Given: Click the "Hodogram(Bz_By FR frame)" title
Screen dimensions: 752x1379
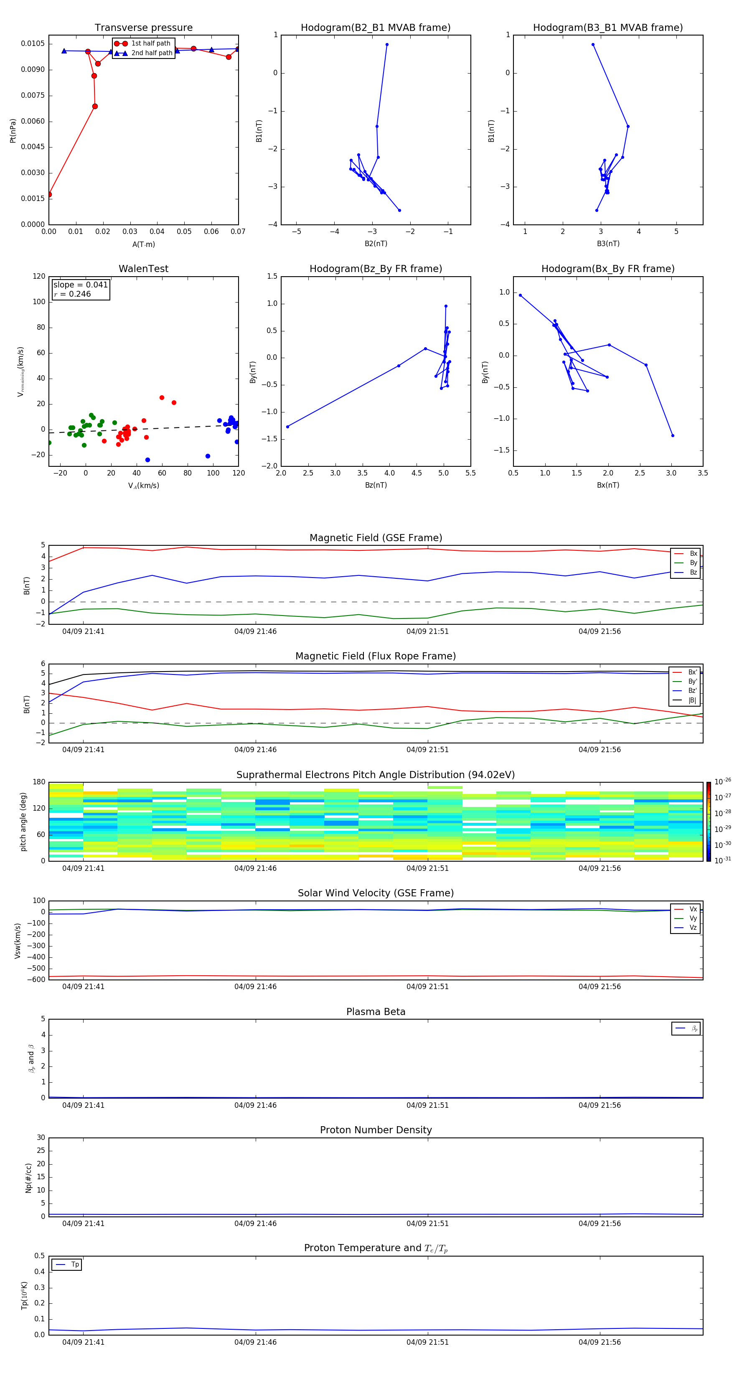Looking at the screenshot, I should tap(376, 269).
